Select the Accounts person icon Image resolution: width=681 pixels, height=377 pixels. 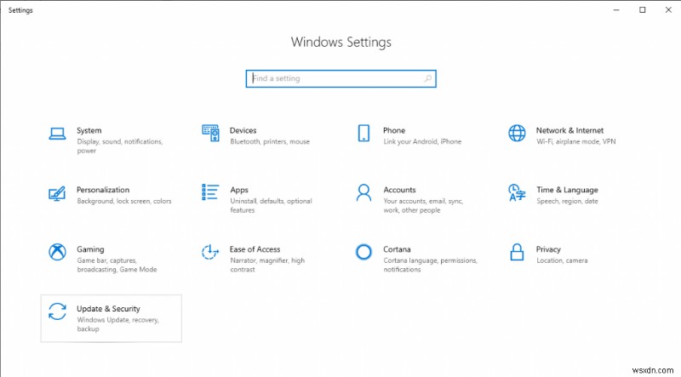[x=364, y=192]
